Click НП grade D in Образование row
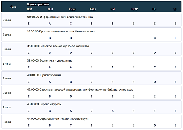The width and height of the screenshot is (183, 130). (155, 125)
